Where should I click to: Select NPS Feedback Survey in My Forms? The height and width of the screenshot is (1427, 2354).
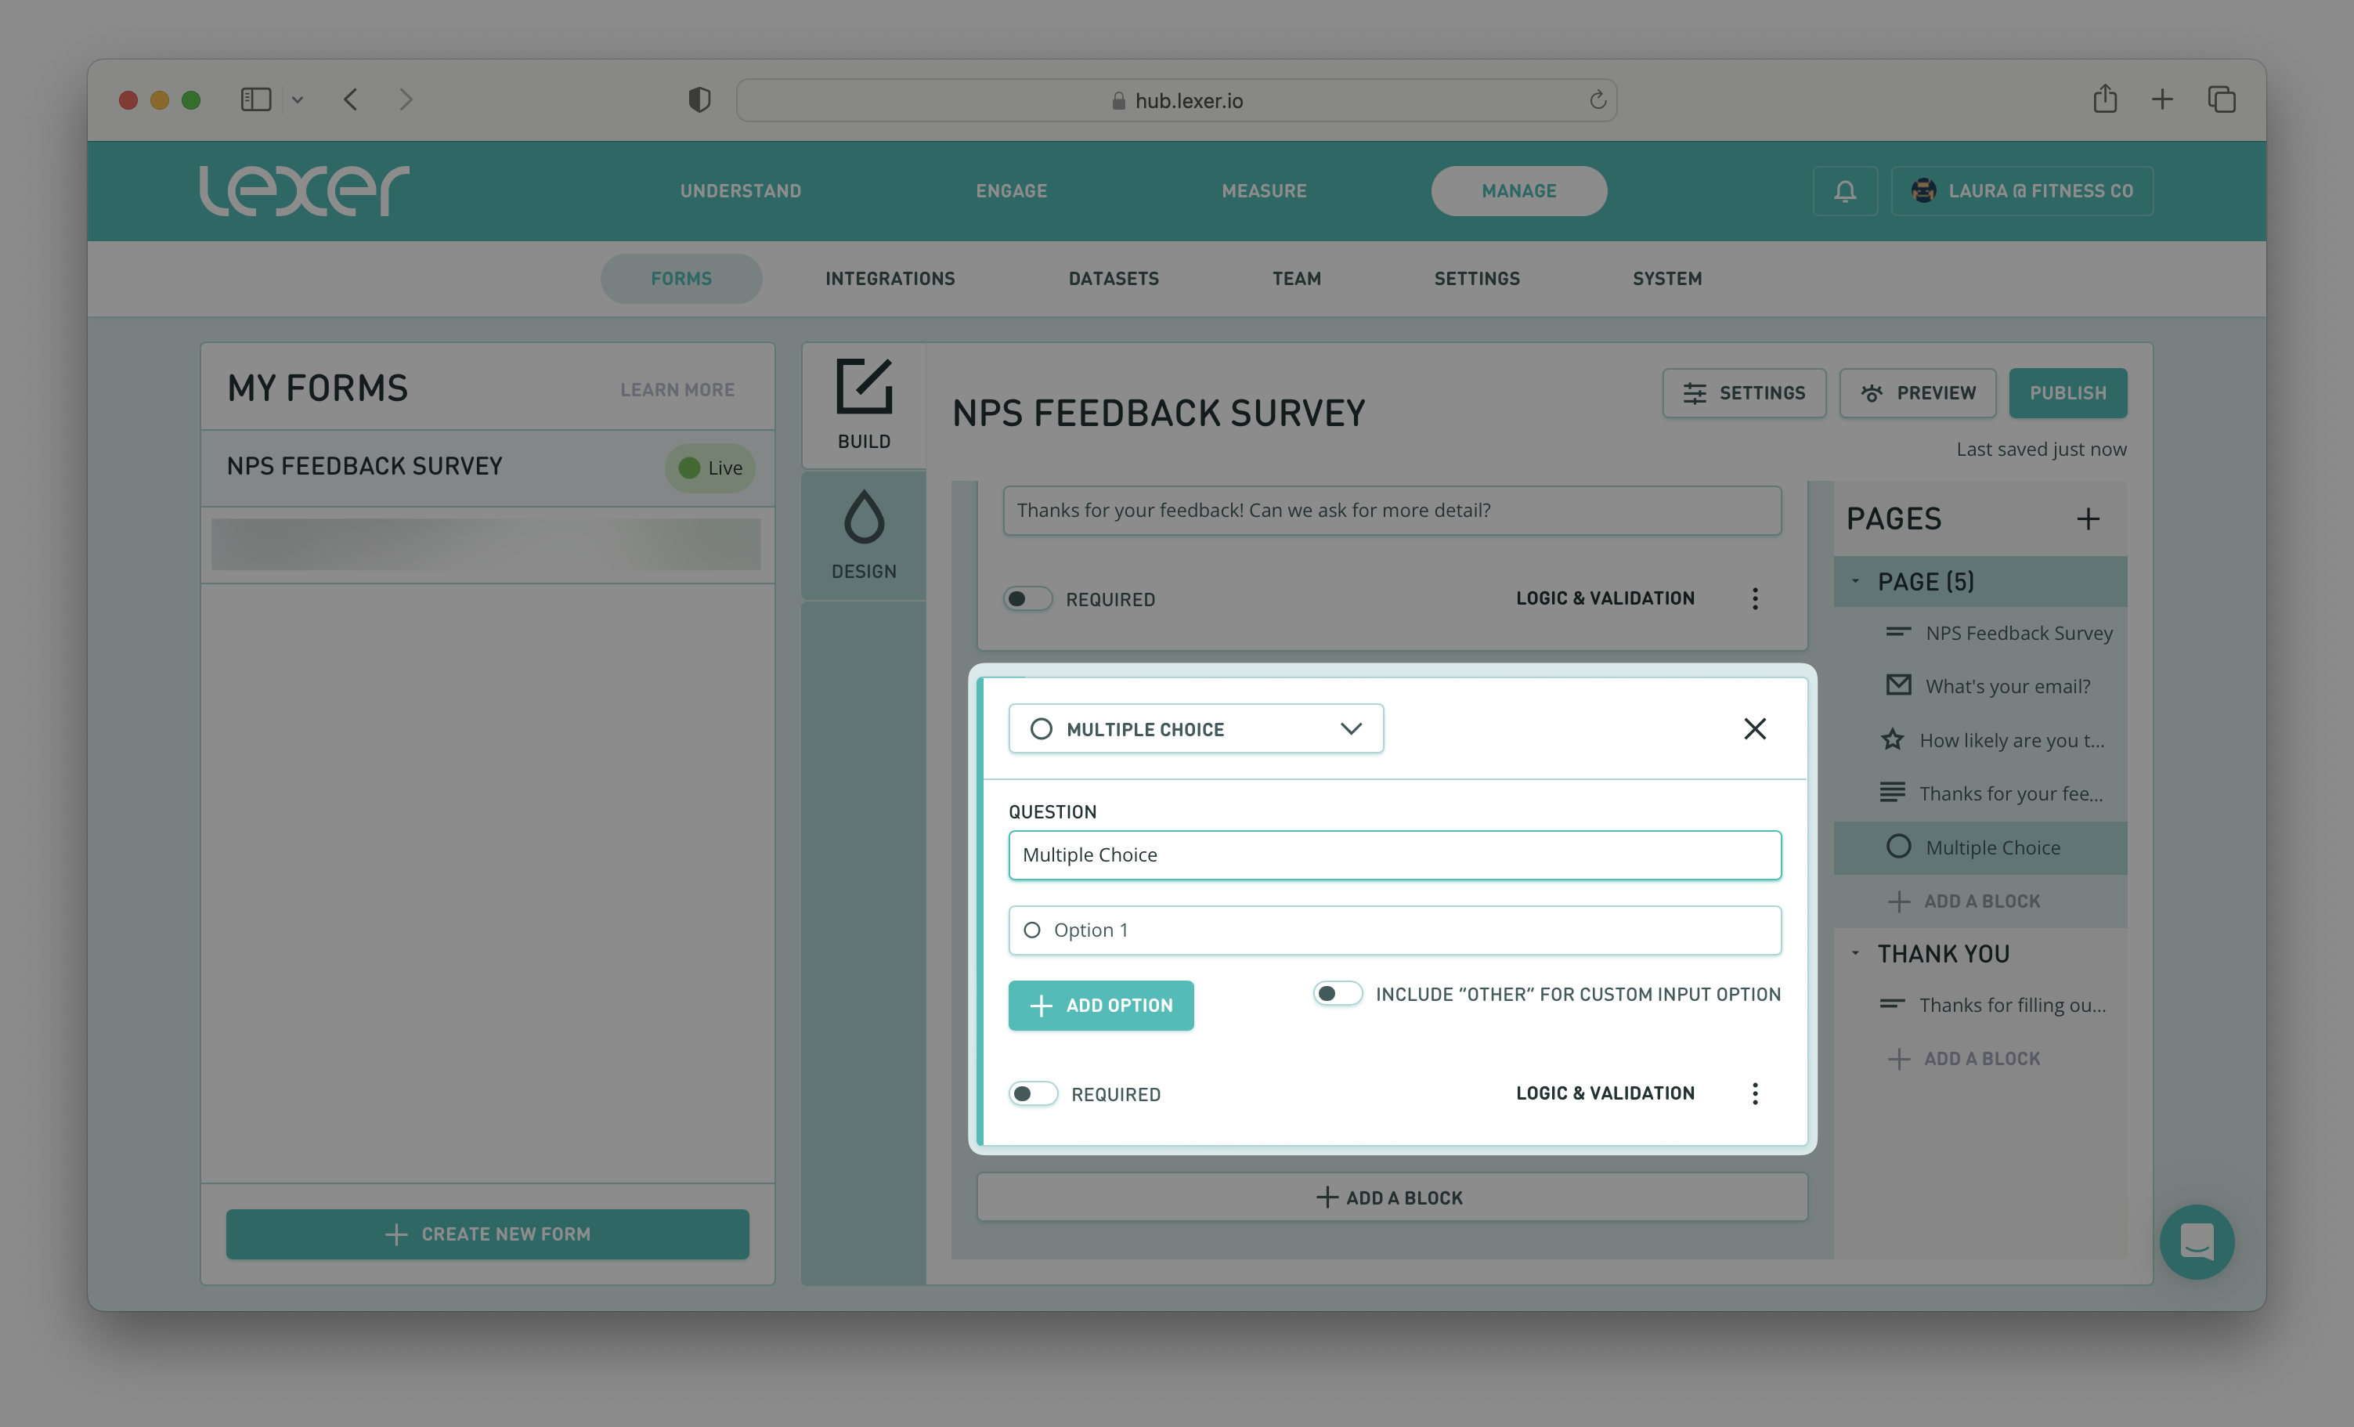point(487,468)
